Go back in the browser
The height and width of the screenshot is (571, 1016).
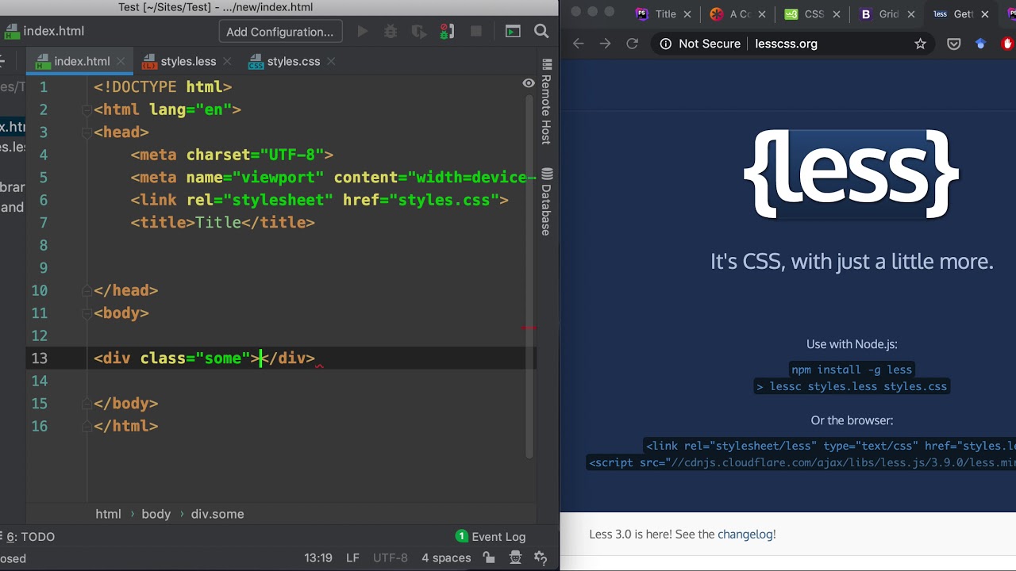point(578,44)
